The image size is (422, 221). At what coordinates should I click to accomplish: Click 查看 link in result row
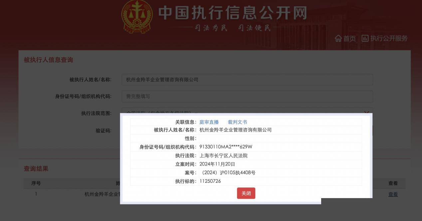(393, 194)
